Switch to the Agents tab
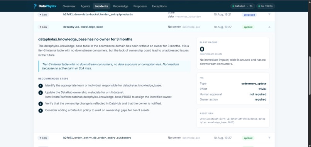Screen dimensions: 311x147 pyautogui.click(x=85, y=6)
